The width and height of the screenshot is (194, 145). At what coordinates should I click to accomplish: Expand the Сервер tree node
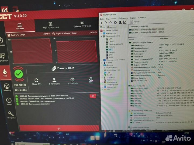coord(102,63)
